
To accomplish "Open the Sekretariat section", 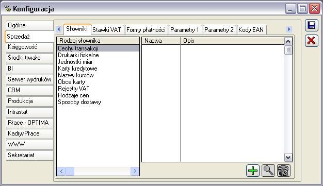I will (29, 155).
